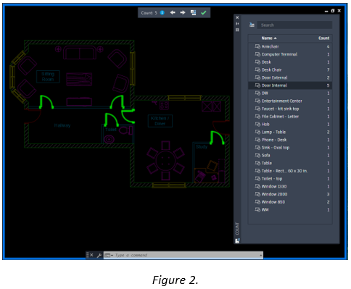Select Faucet - kit sink top row
This screenshot has width=351, height=289.
[290, 109]
